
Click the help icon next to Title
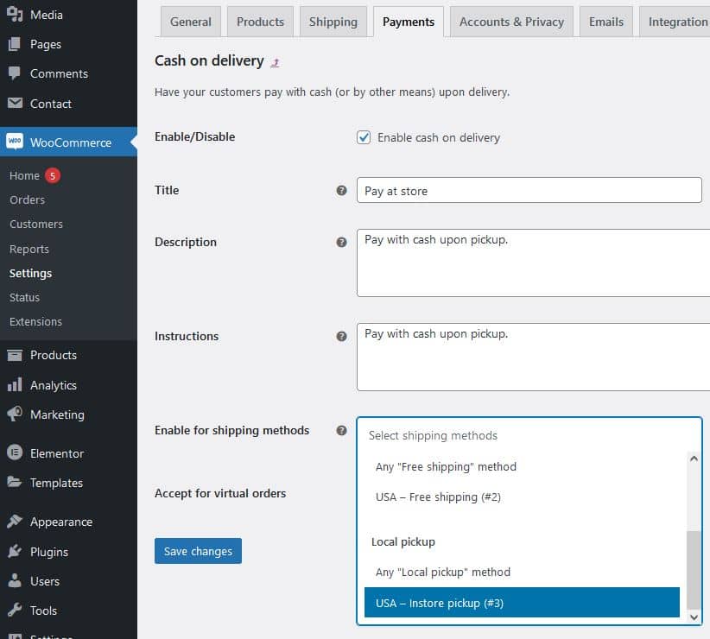(x=341, y=191)
